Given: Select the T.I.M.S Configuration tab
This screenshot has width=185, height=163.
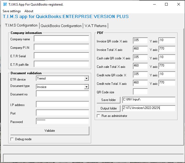Looking at the screenshot, I should tap(21, 25).
